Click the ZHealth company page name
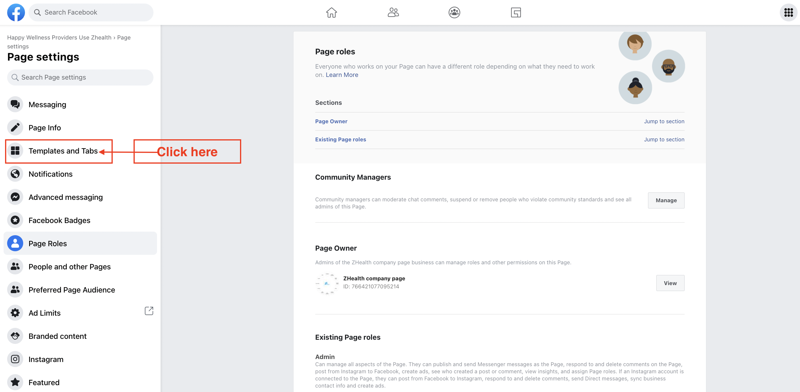The image size is (800, 392). click(374, 278)
